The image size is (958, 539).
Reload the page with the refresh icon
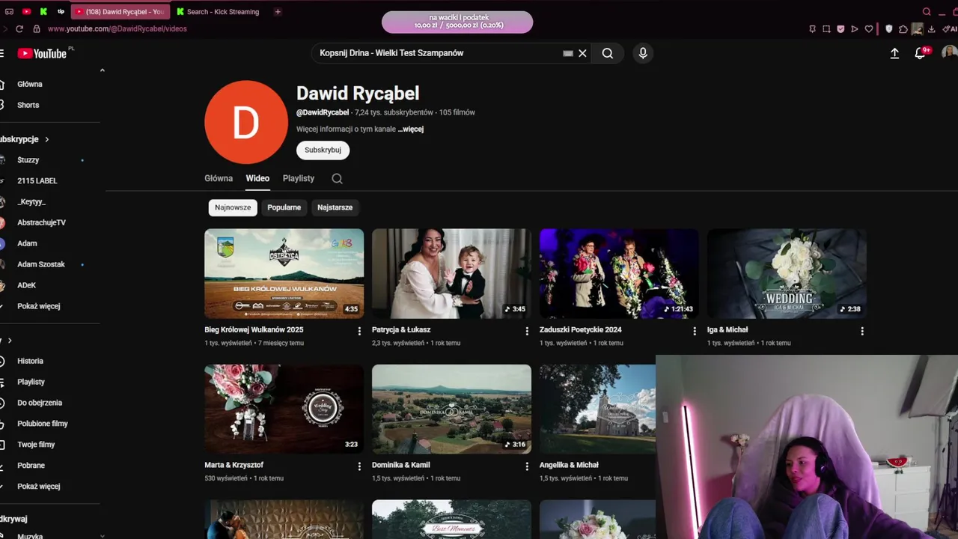(x=19, y=28)
